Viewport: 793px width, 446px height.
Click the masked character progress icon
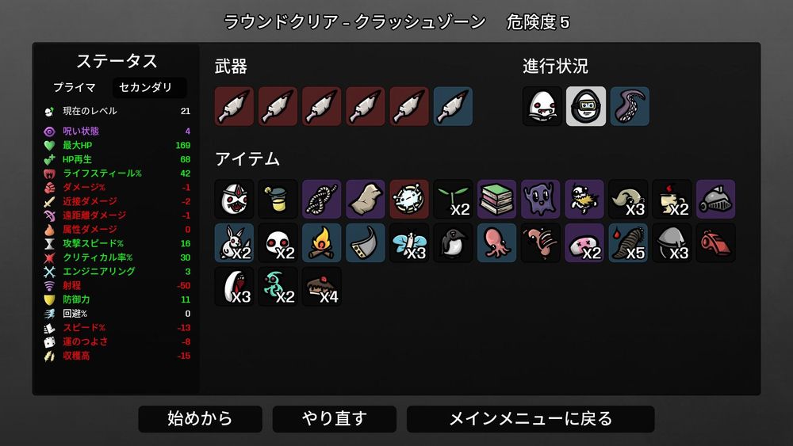point(586,106)
